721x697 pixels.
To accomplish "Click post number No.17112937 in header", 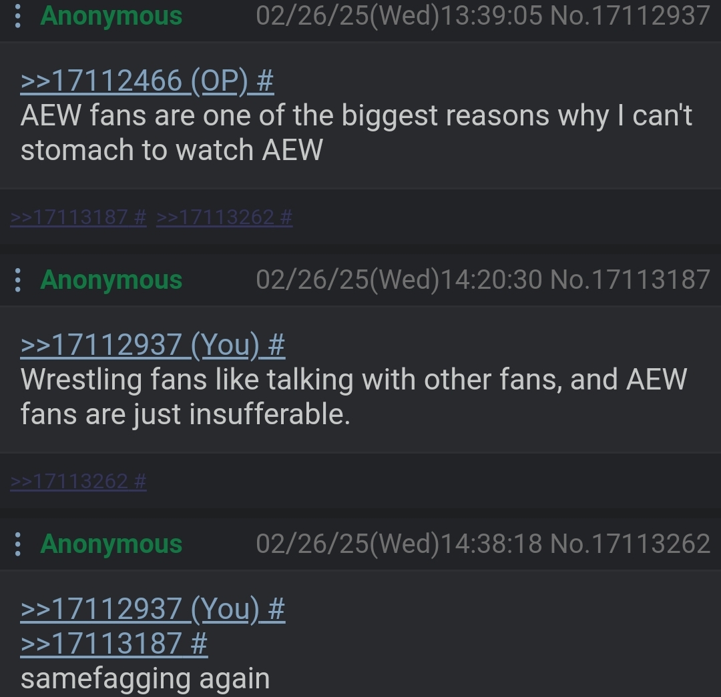I will 630,16.
